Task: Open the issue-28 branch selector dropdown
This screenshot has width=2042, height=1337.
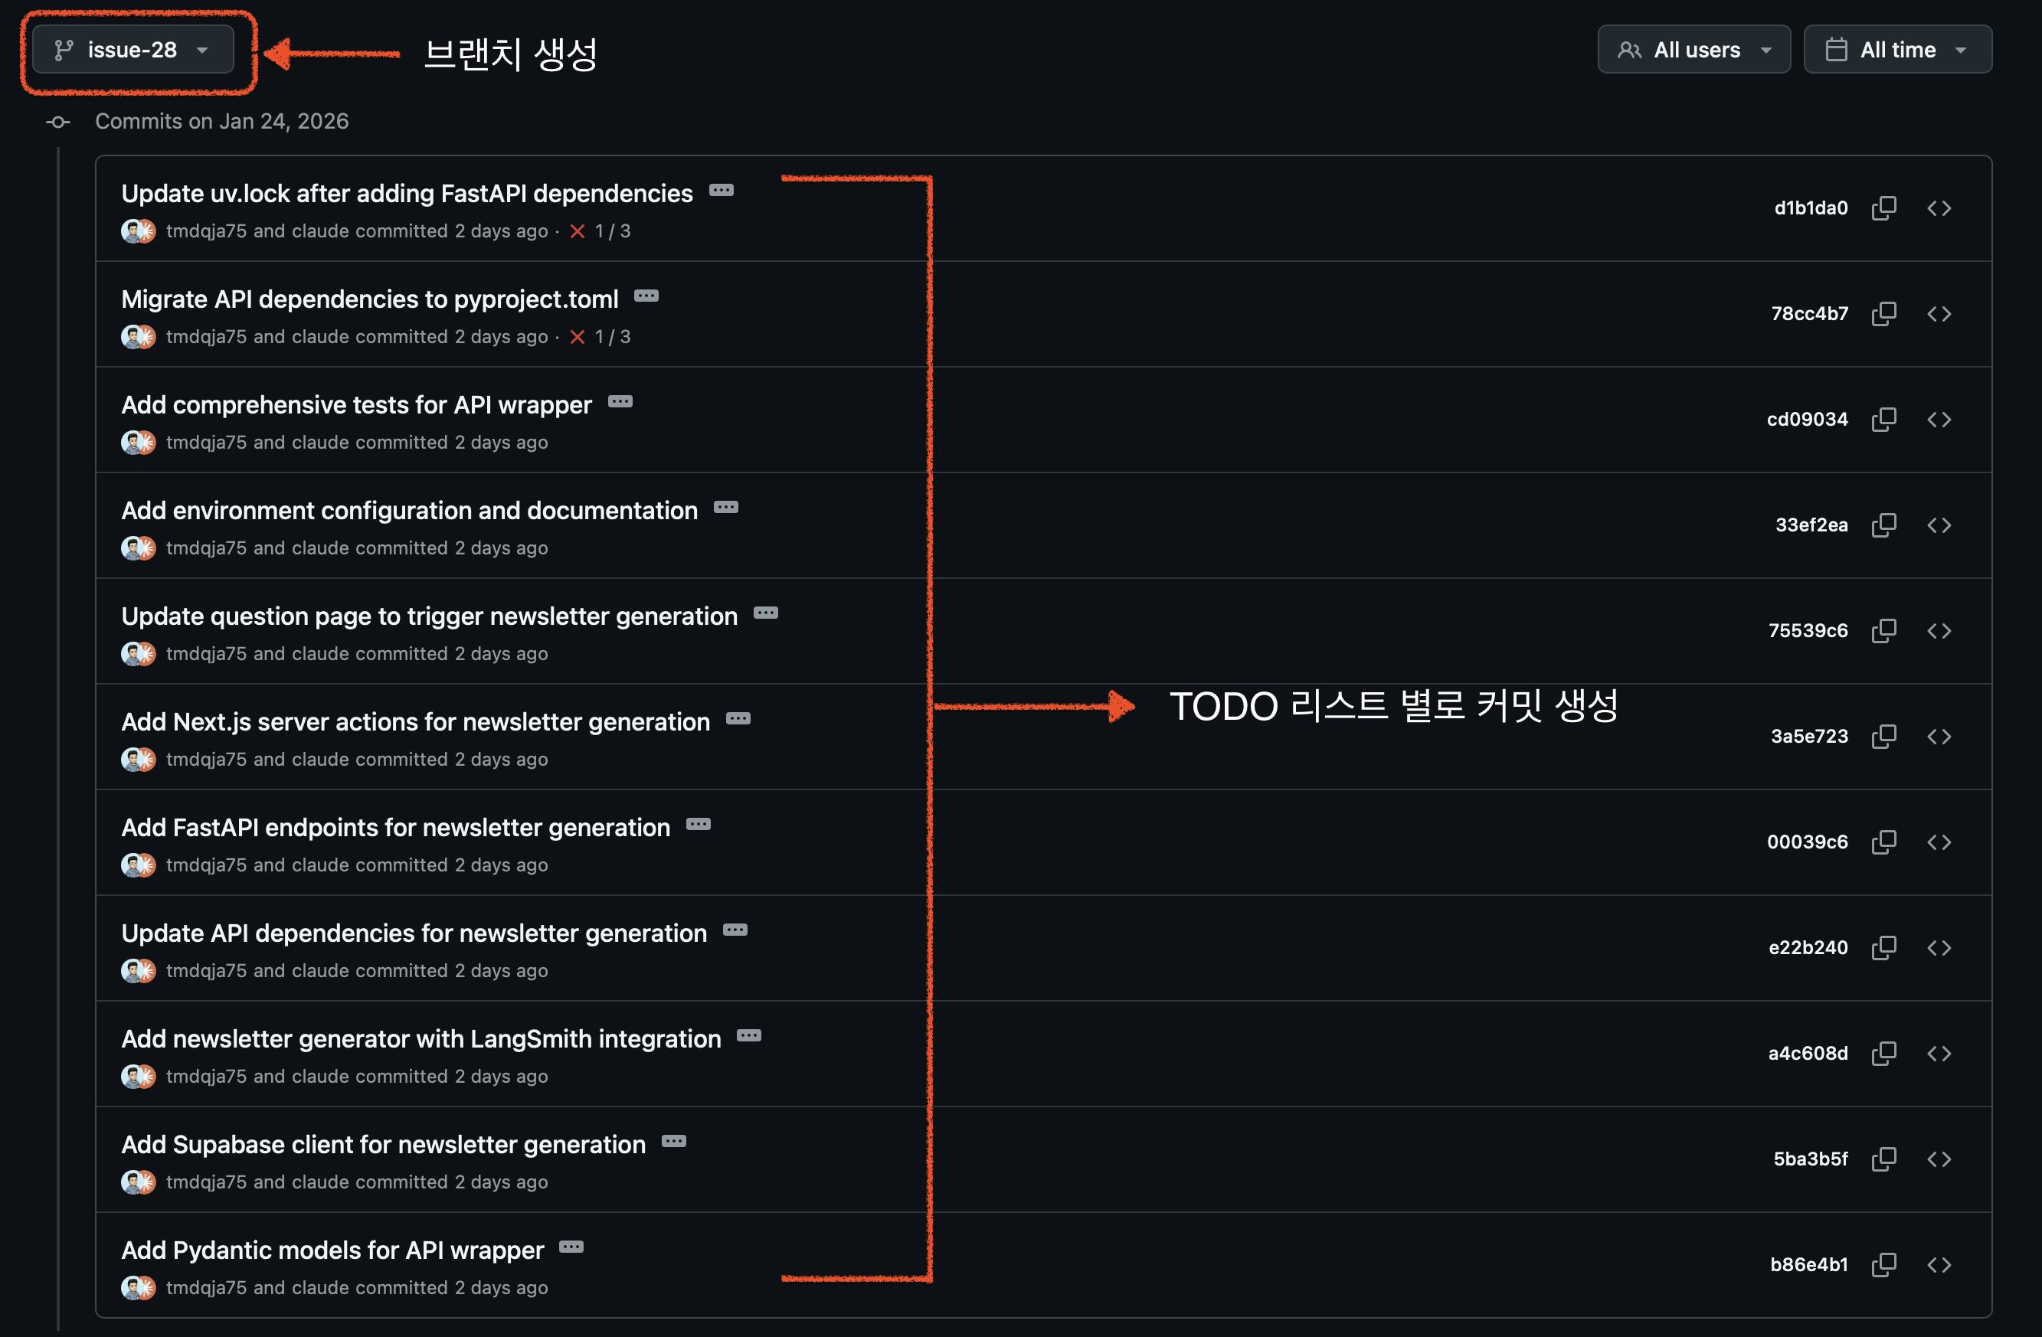Action: coord(133,49)
